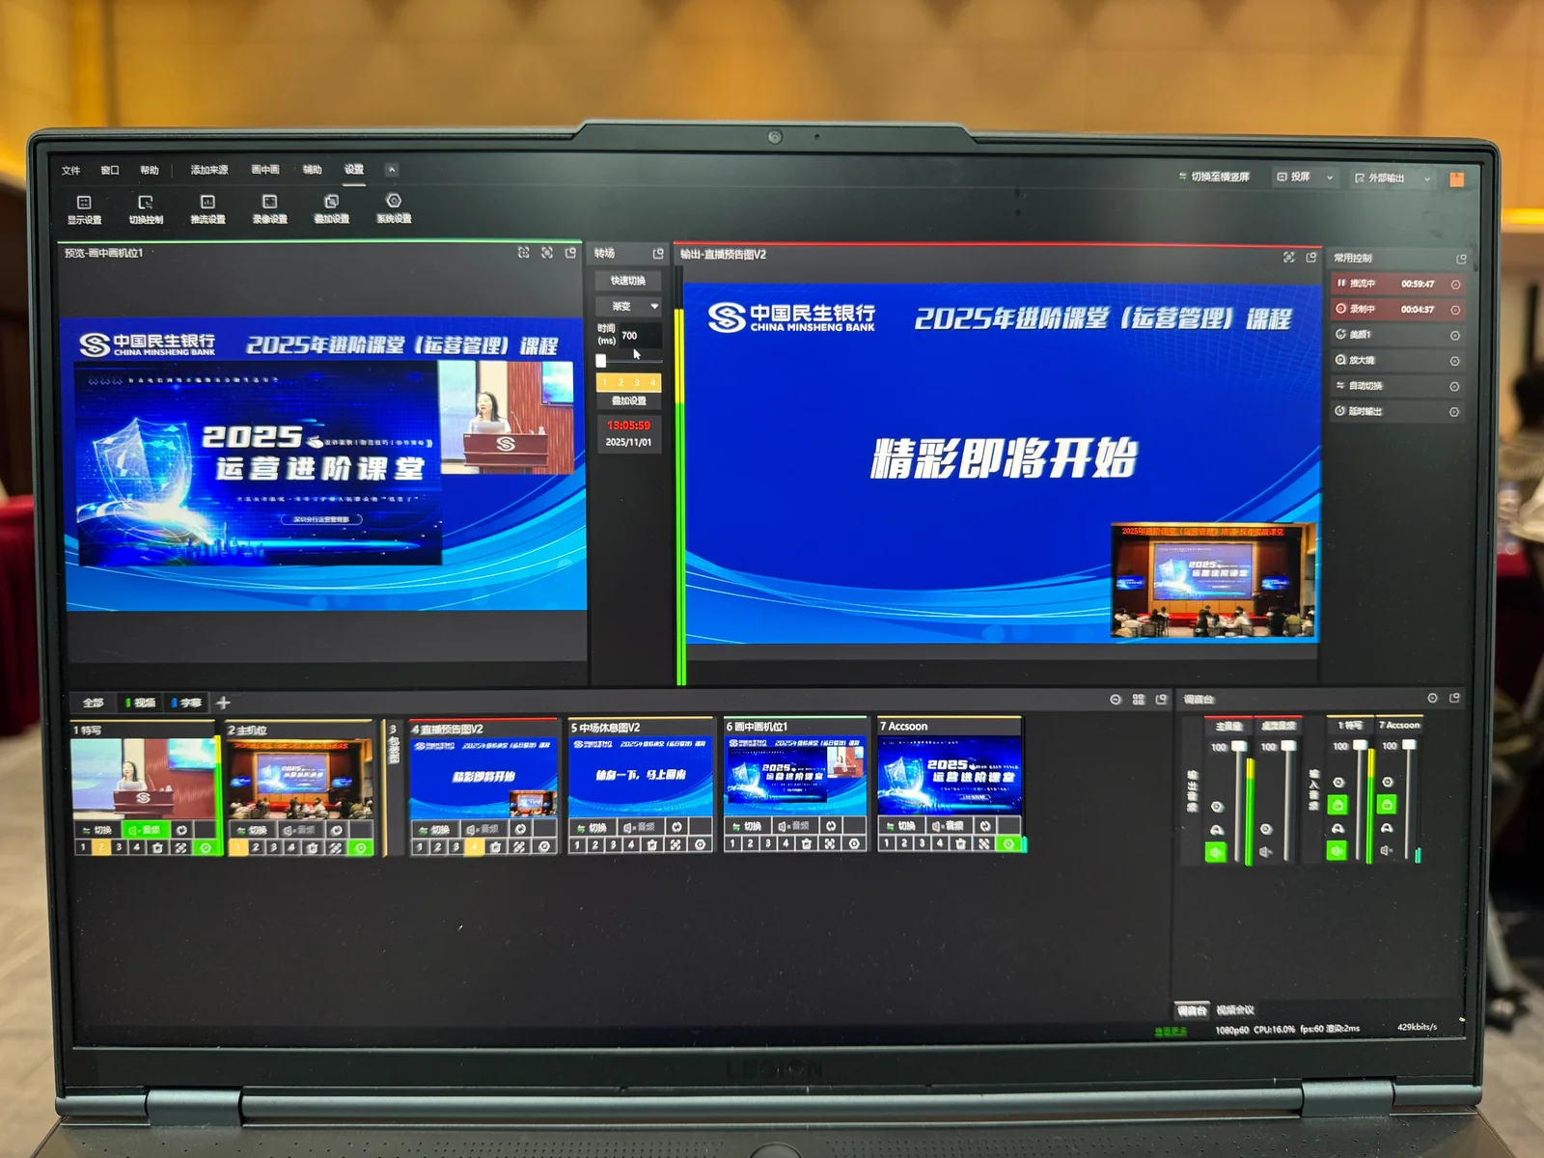Open 录像设置 recording settings icon
Image resolution: width=1544 pixels, height=1158 pixels.
tap(269, 207)
